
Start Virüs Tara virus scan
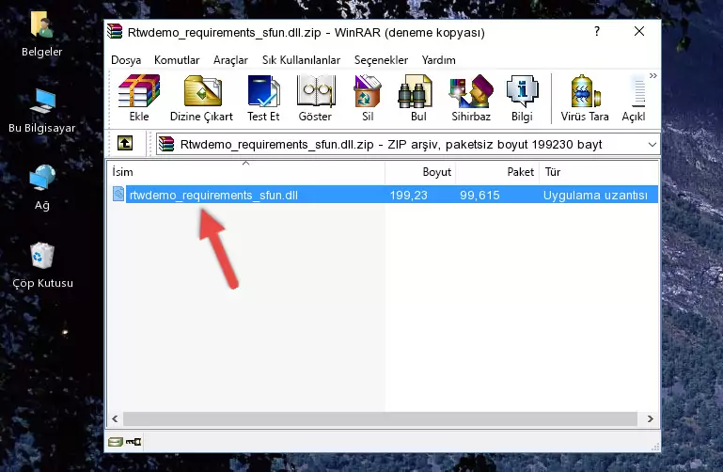585,98
